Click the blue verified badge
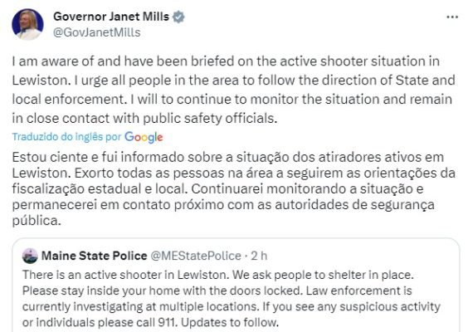The image size is (468, 332). click(178, 17)
